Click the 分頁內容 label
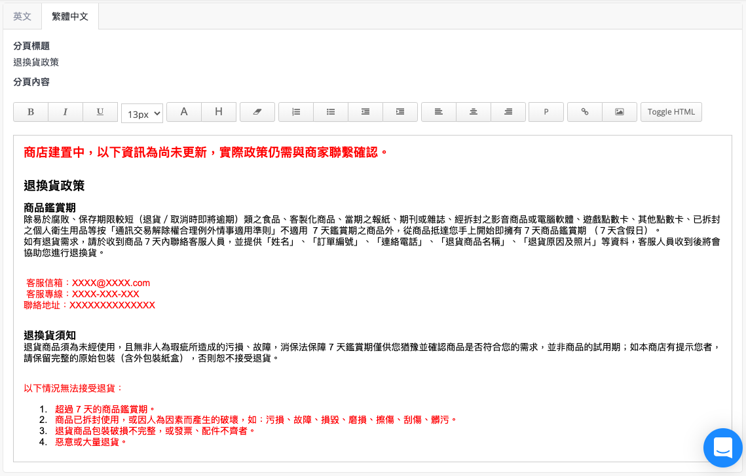This screenshot has height=476, width=746. coord(31,82)
